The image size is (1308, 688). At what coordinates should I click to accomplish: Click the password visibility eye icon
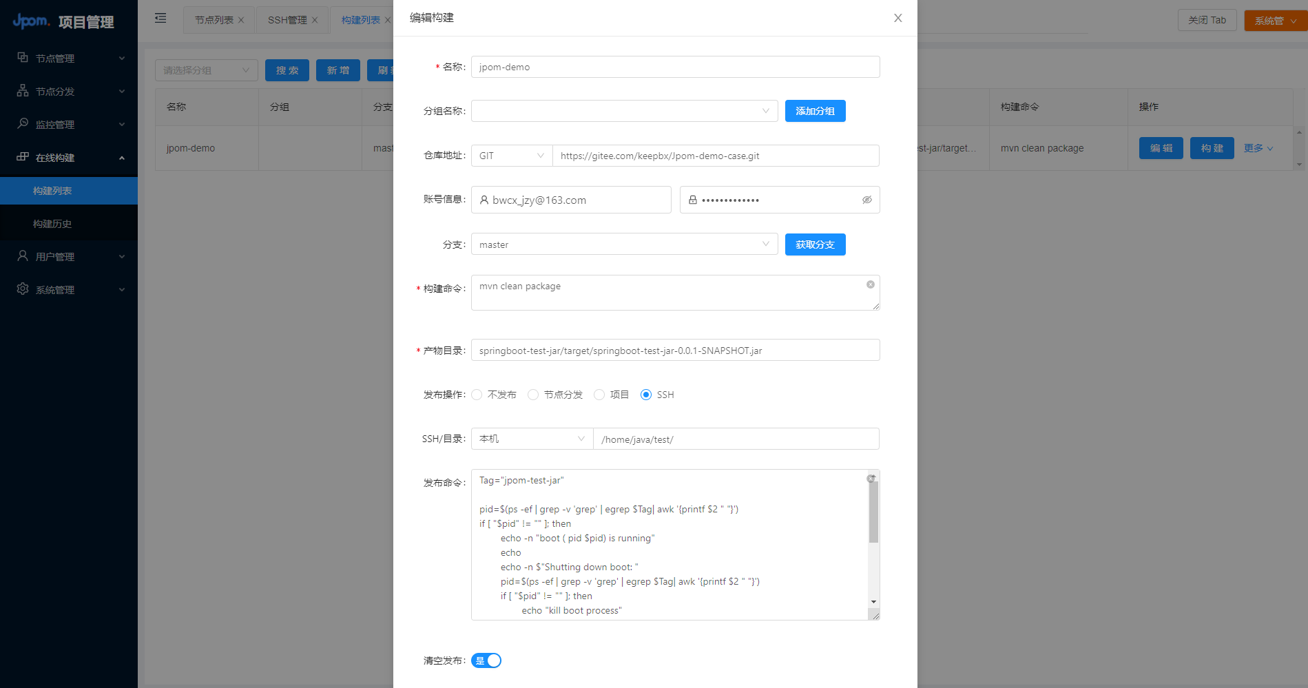866,200
